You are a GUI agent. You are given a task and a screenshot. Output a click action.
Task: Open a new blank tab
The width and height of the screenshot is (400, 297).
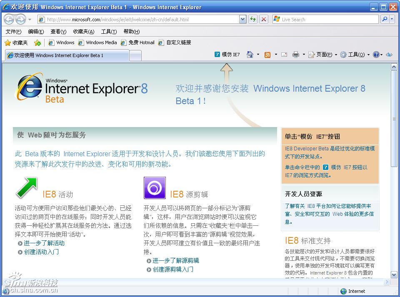click(136, 56)
